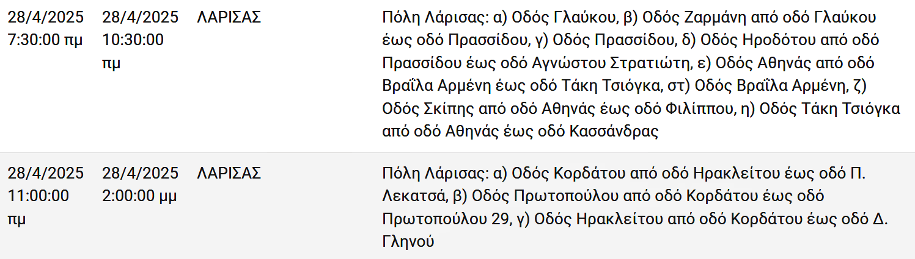Click the 2:00:00 μμ end time

pos(140,197)
